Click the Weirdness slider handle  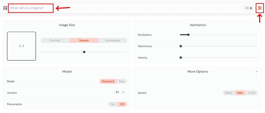(x=181, y=46)
